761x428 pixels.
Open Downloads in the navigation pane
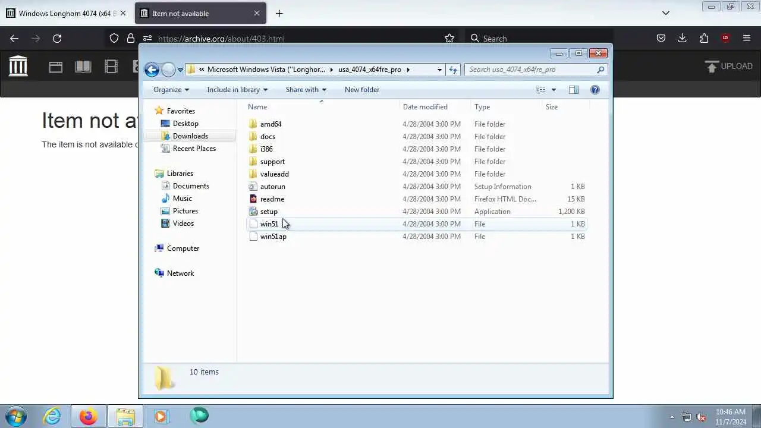[x=190, y=136]
